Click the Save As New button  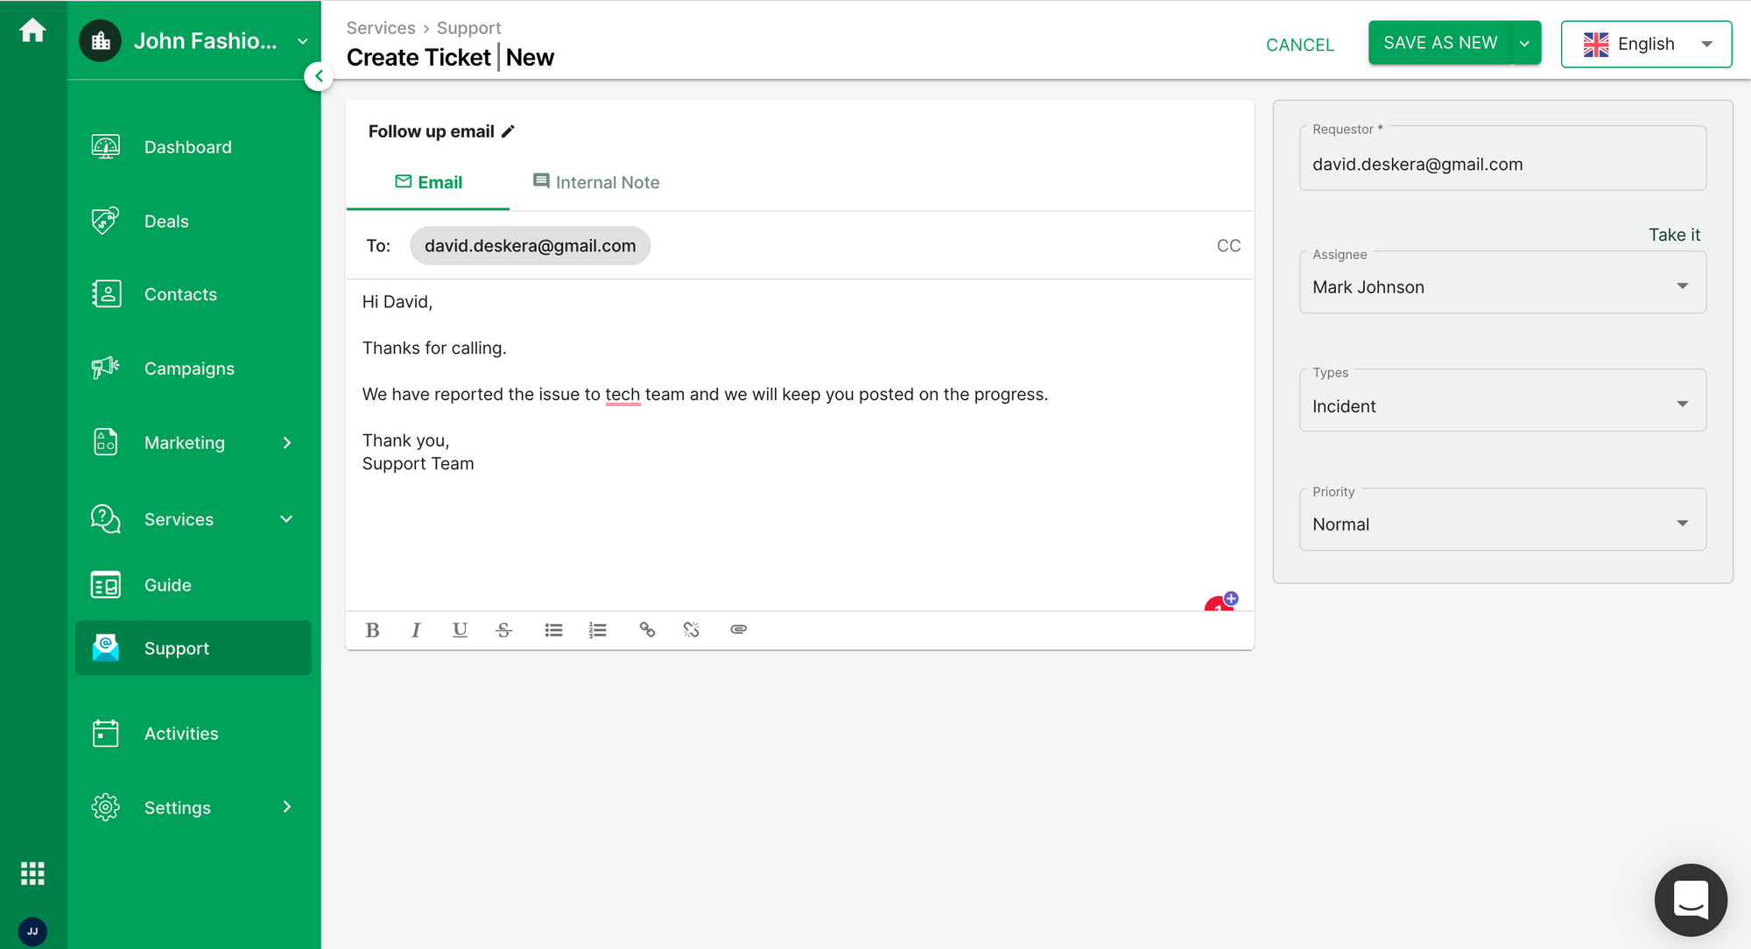coord(1439,42)
